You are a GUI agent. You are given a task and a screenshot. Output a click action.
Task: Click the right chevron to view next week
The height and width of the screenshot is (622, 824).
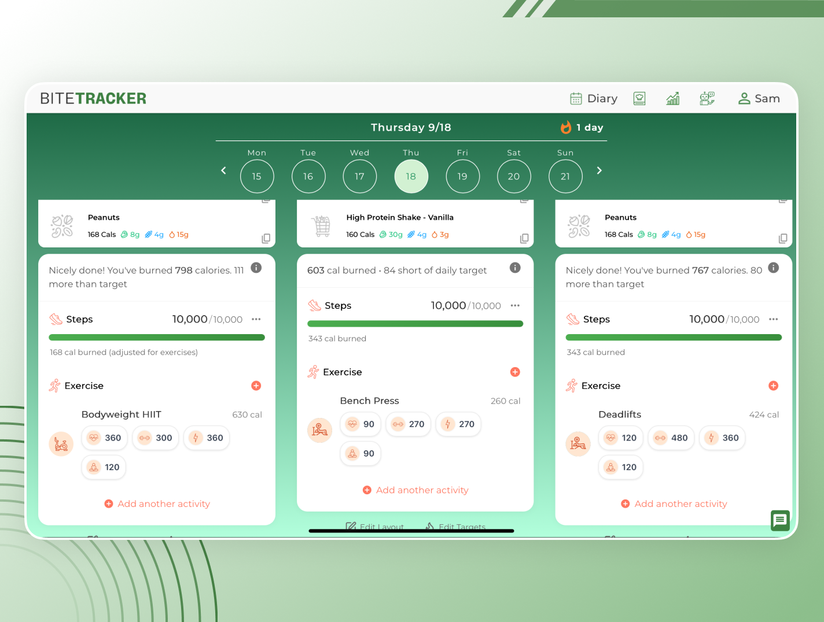599,171
